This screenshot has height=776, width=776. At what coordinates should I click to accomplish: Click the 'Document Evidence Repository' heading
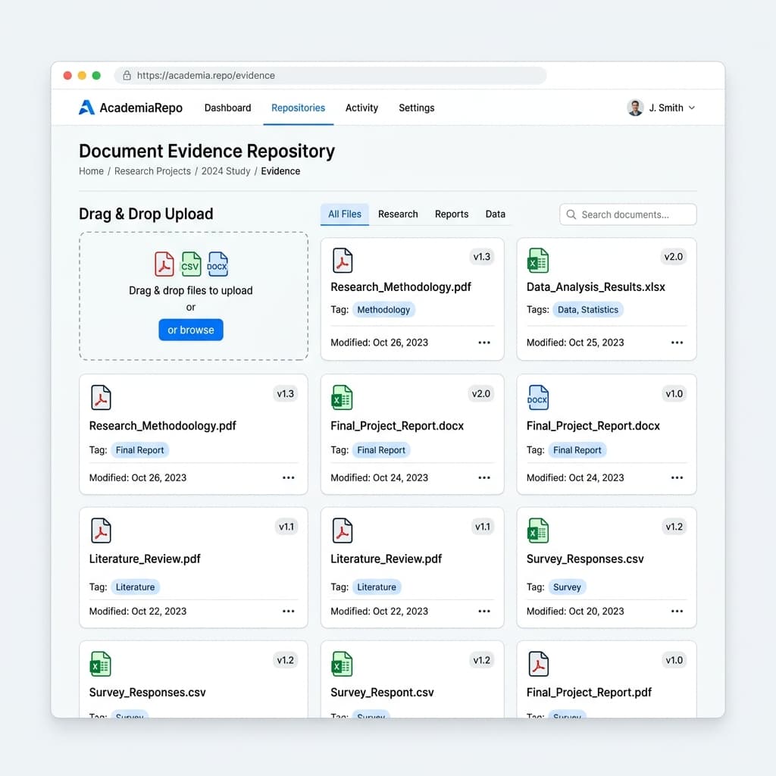[207, 151]
